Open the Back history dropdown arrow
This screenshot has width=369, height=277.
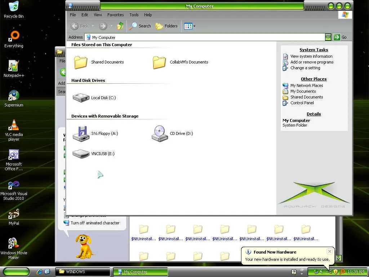point(93,26)
